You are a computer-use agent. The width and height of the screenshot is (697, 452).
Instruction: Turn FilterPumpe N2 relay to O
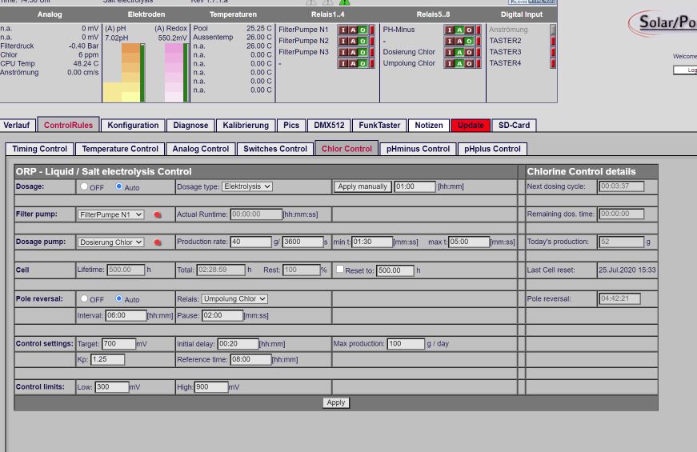[363, 41]
